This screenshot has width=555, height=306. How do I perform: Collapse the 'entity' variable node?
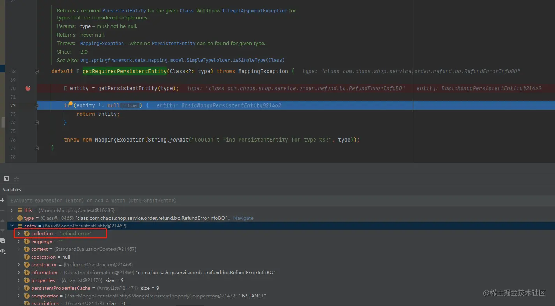coord(12,226)
